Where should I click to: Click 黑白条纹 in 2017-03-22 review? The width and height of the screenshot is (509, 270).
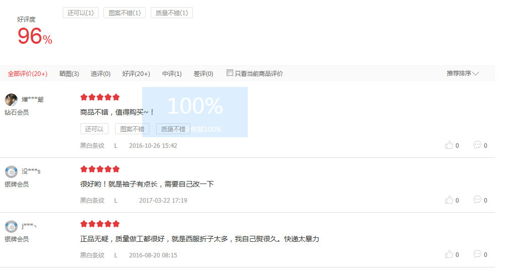[x=92, y=201]
